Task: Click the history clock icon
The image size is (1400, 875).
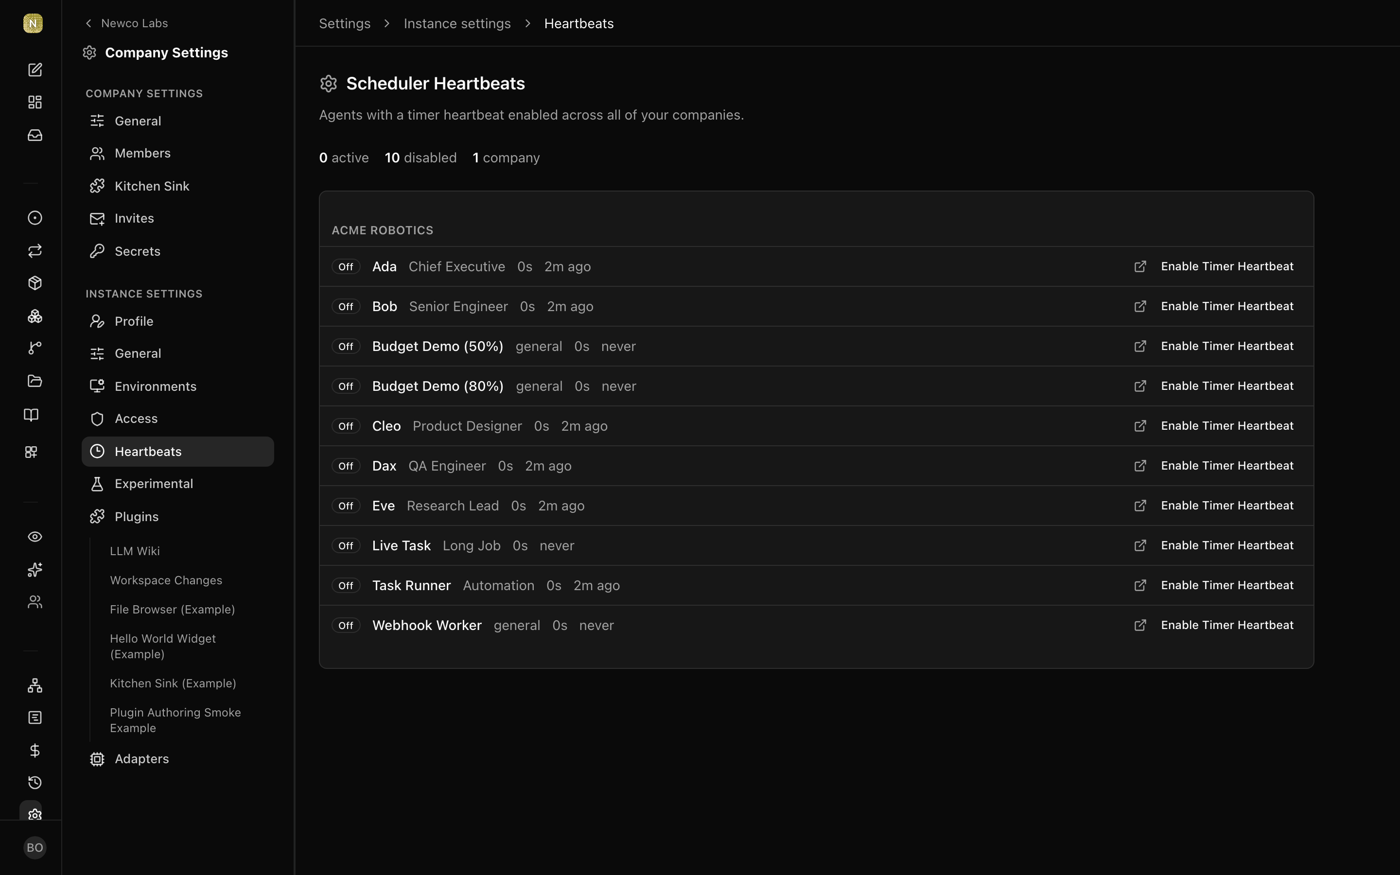Action: (35, 783)
